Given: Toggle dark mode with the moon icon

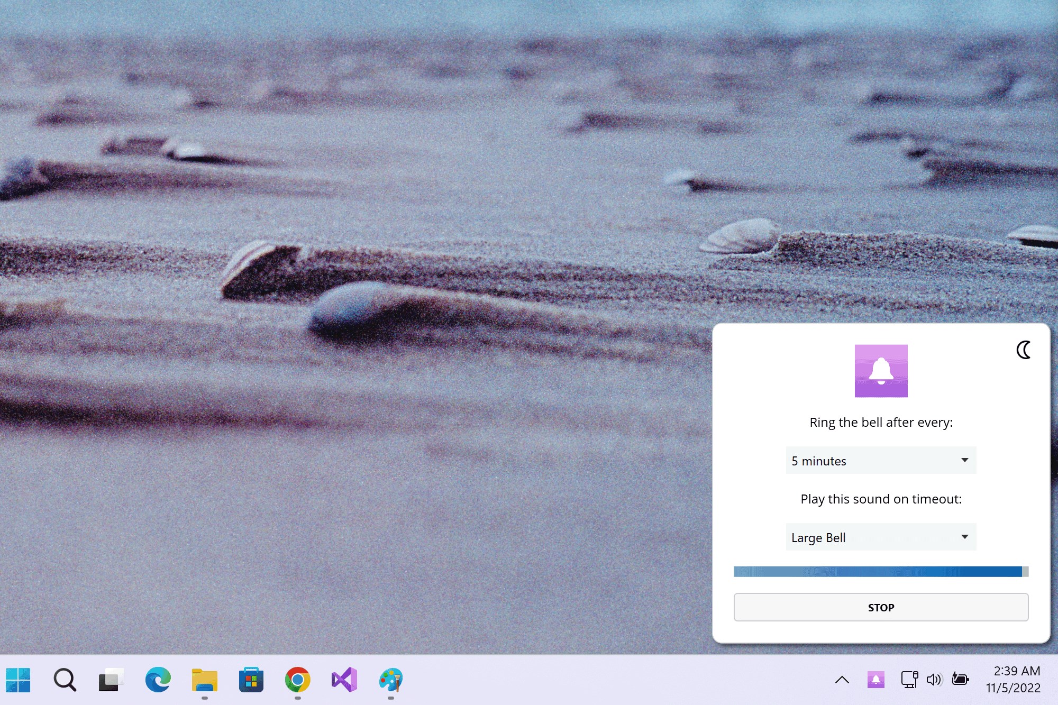Looking at the screenshot, I should pyautogui.click(x=1024, y=350).
